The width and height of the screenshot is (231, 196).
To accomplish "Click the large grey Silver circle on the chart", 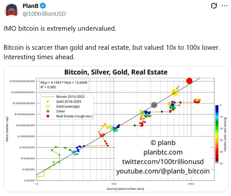I will tap(154, 105).
